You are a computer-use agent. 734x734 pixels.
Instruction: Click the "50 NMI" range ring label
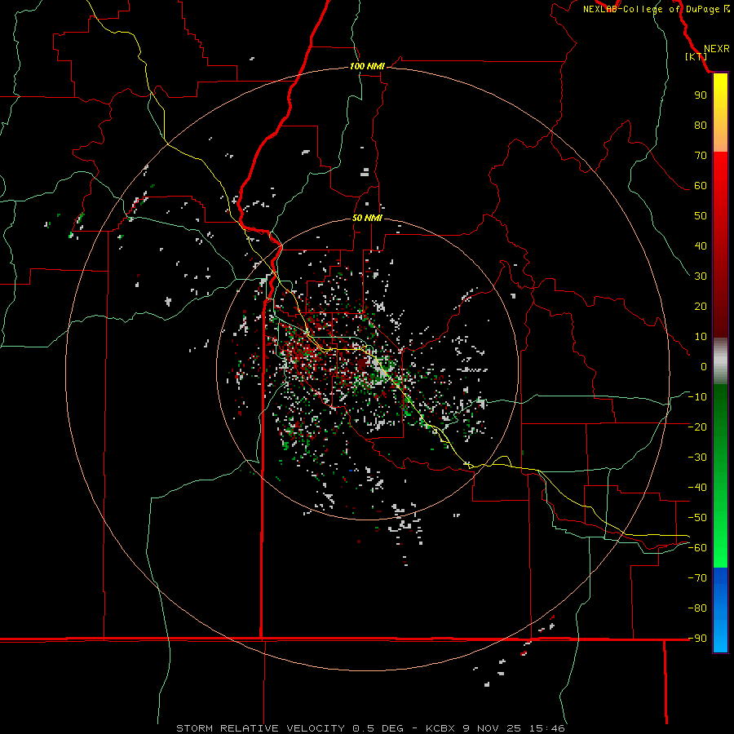pyautogui.click(x=367, y=218)
